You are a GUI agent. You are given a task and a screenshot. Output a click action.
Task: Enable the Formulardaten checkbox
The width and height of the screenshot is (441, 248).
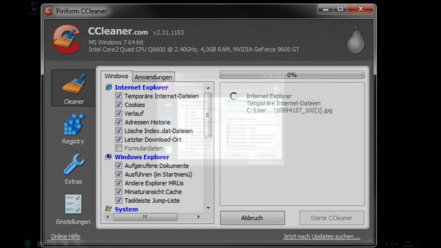click(x=119, y=148)
